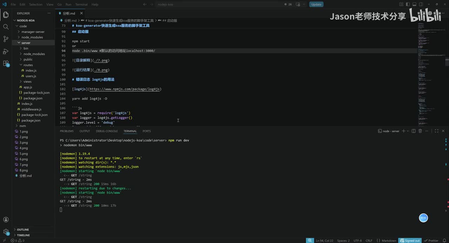Switch to the PROBLEMS tab
This screenshot has width=449, height=243.
click(x=67, y=131)
